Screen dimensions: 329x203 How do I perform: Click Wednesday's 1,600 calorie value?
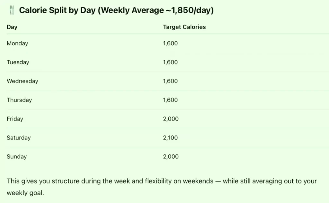170,81
